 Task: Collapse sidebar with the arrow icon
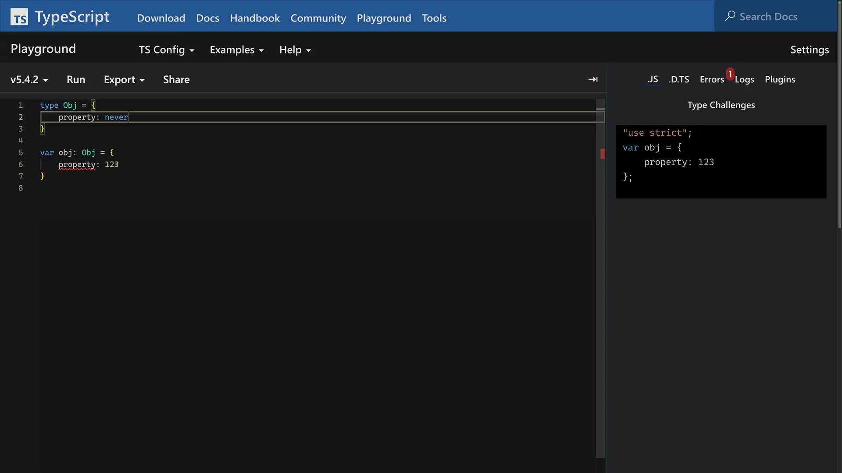click(x=592, y=79)
